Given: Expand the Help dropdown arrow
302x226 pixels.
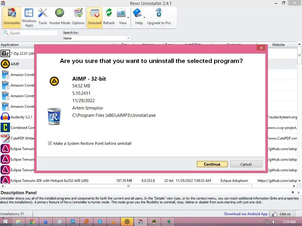Looking at the screenshot, I should tap(144, 17).
